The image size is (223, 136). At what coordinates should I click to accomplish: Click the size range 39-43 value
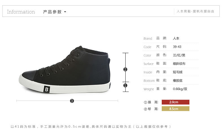coord(177,47)
